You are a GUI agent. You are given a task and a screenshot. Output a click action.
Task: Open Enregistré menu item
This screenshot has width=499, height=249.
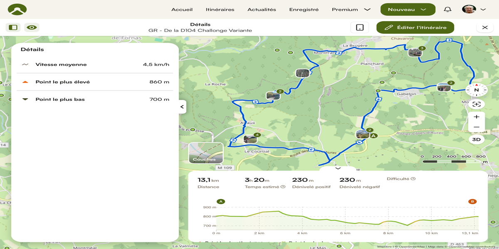click(304, 10)
